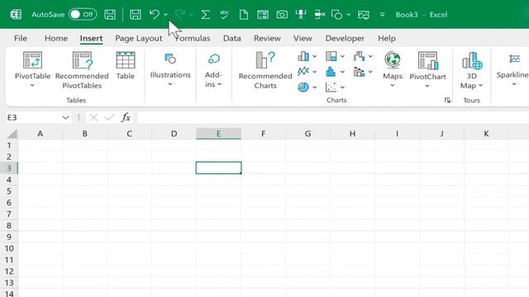Open the Charts dialog launcher

pos(447,101)
